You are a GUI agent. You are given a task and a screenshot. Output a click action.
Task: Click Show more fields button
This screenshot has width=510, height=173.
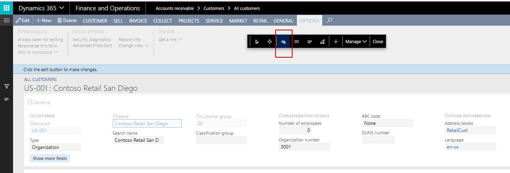pyautogui.click(x=50, y=158)
